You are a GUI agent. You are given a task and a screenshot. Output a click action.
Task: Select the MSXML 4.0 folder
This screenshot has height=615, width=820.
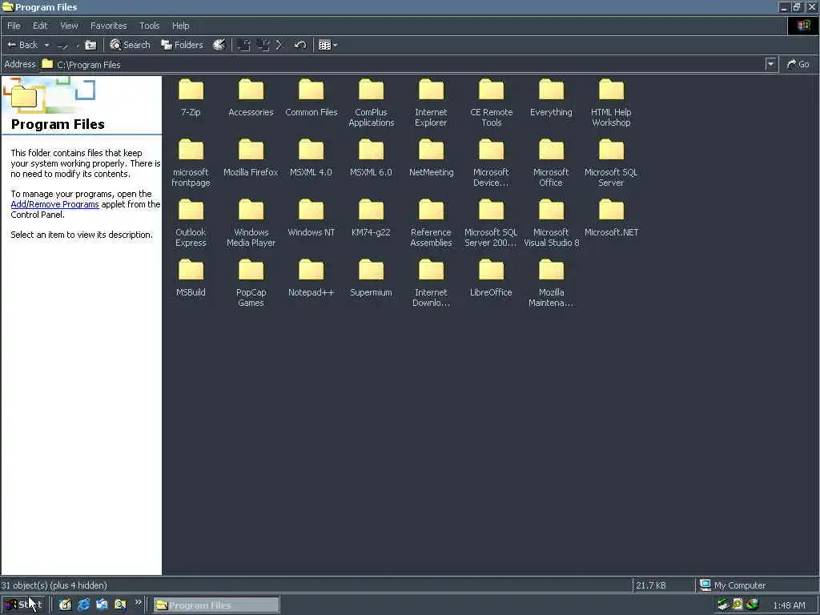(x=312, y=157)
